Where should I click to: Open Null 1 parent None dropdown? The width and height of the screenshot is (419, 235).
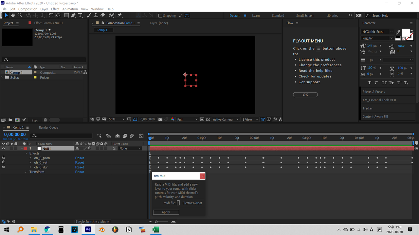click(x=130, y=149)
